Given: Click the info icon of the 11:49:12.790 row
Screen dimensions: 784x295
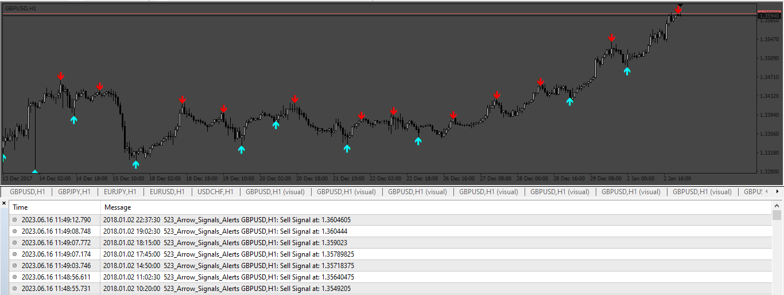Looking at the screenshot, I should (15, 220).
